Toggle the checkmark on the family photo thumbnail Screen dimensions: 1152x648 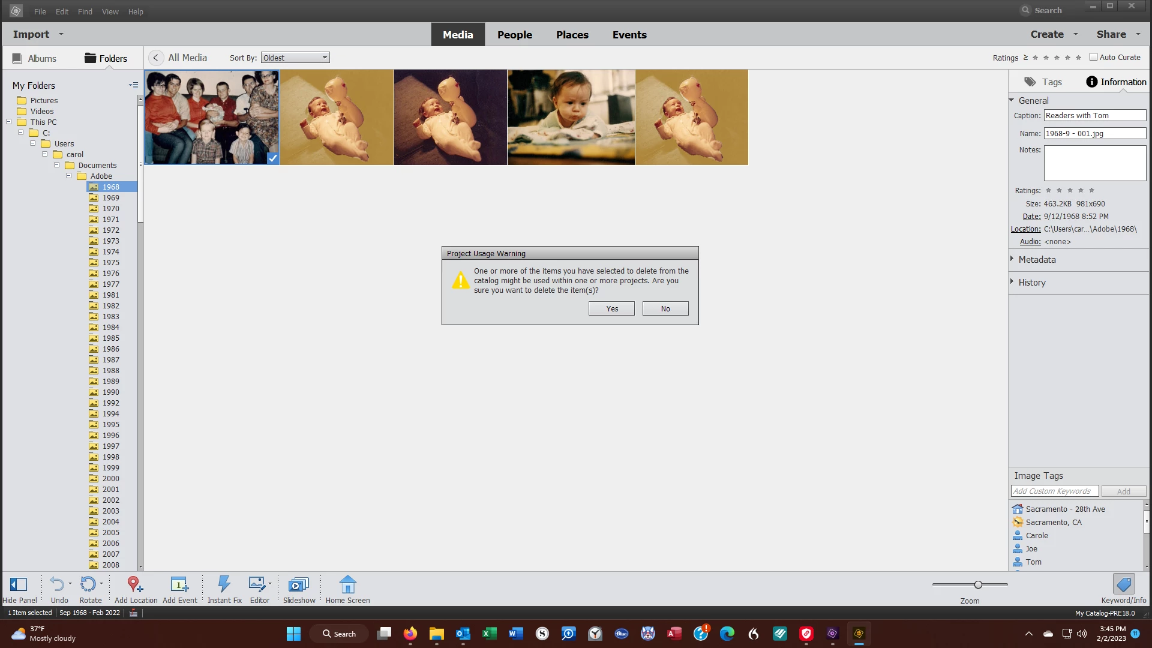point(272,158)
